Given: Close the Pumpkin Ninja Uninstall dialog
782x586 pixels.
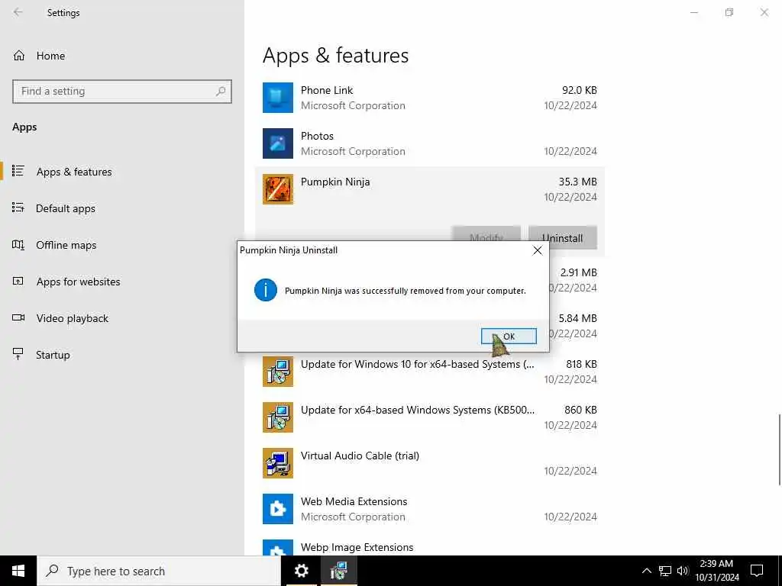Looking at the screenshot, I should click(x=537, y=250).
